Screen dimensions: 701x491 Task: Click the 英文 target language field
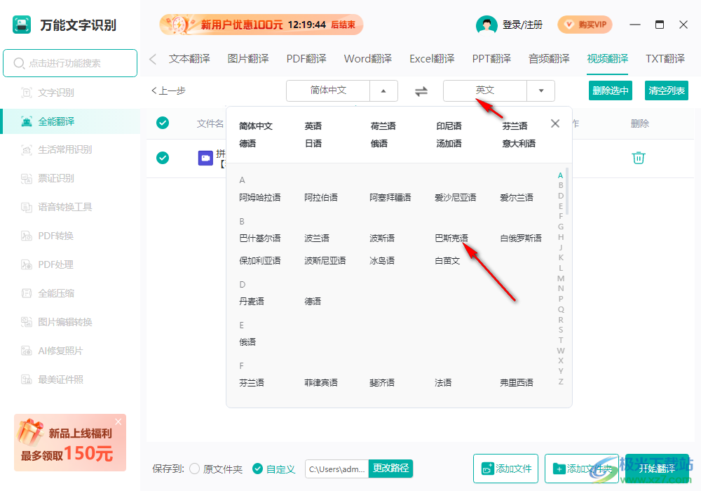tap(485, 90)
